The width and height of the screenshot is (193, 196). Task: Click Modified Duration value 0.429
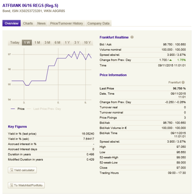click(x=90, y=159)
